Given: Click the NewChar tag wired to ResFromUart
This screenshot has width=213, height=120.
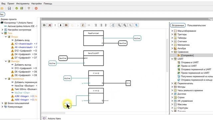Looking at the screenshot, I should pos(123,43).
